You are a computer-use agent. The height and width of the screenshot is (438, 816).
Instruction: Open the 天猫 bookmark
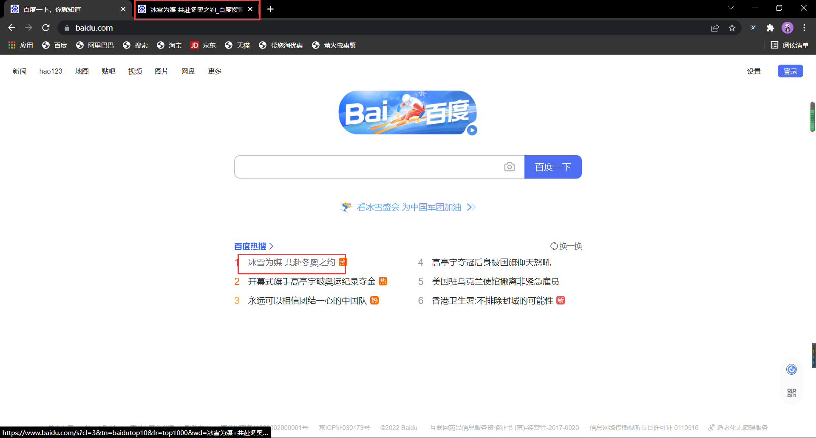coord(237,45)
